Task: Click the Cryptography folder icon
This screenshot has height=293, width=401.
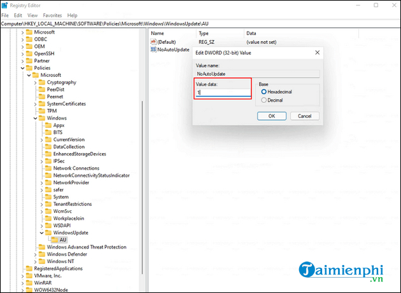Action: pos(41,82)
